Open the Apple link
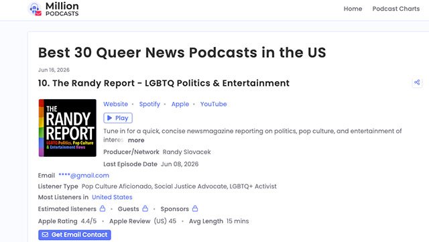Image resolution: width=429 pixels, height=242 pixels. coord(180,104)
